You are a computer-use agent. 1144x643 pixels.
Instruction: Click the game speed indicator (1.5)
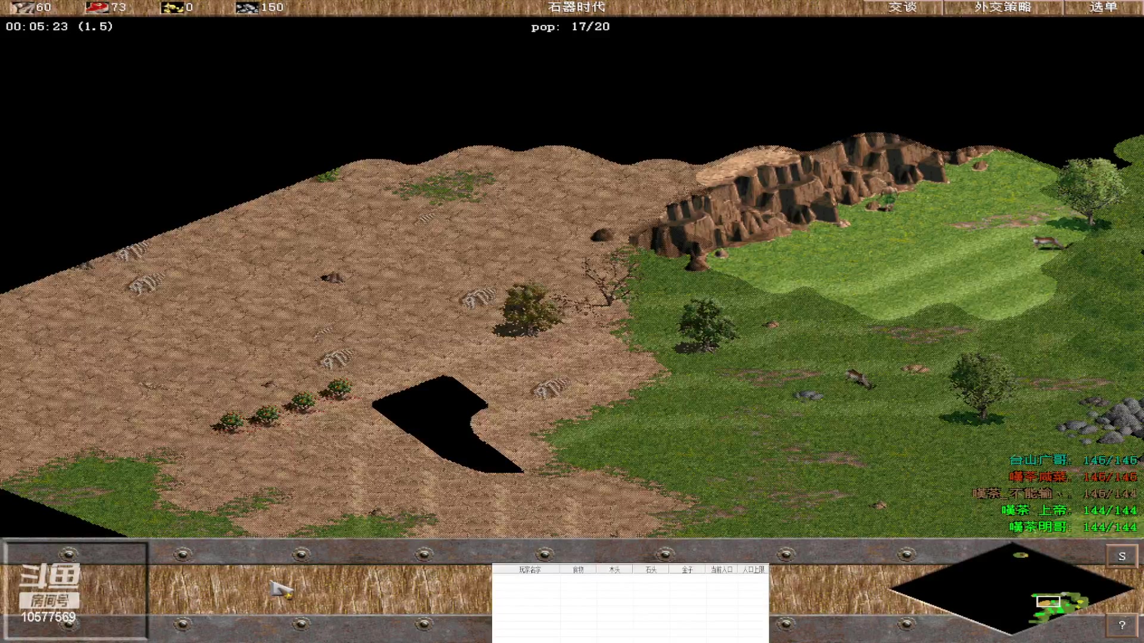pos(95,26)
